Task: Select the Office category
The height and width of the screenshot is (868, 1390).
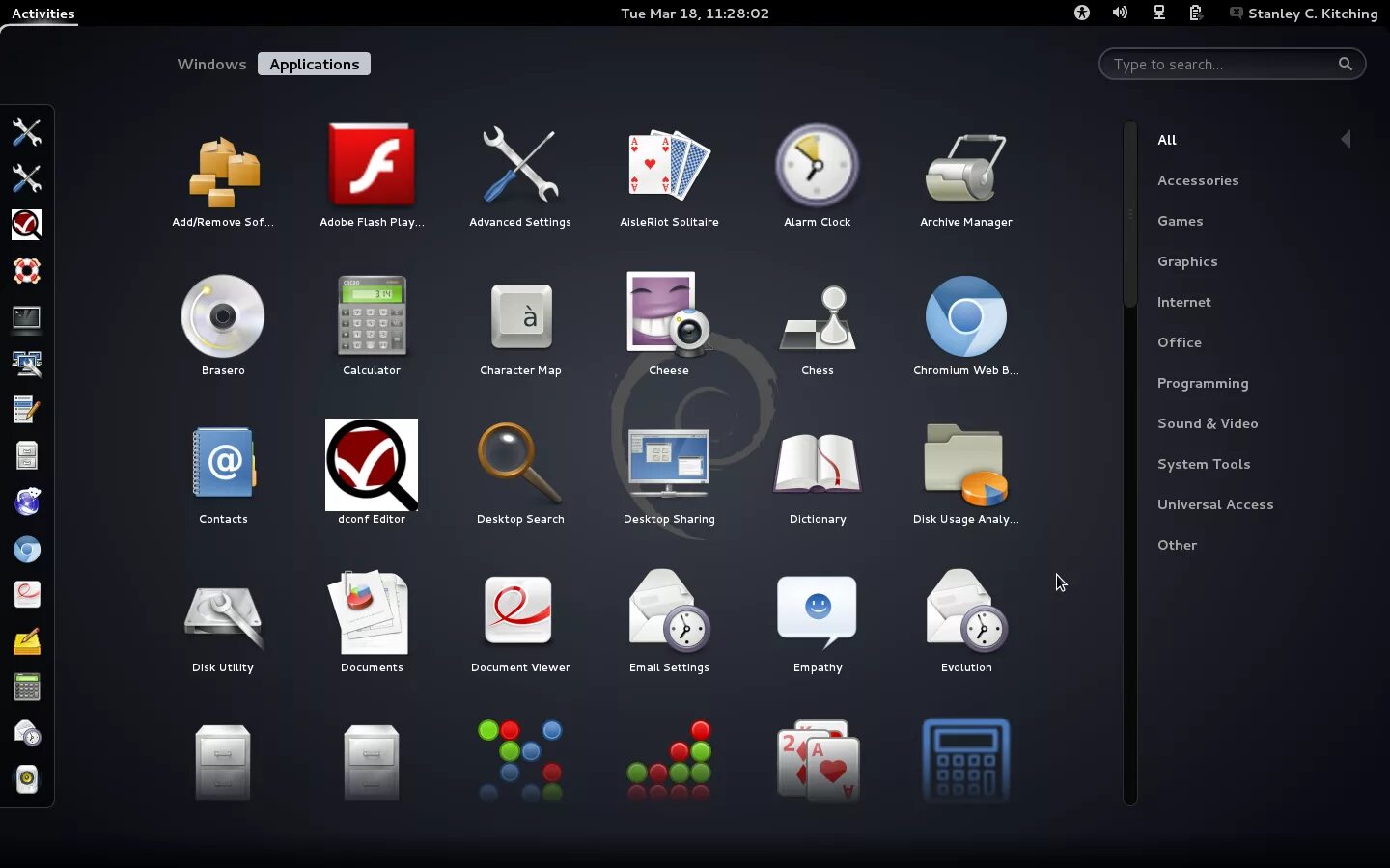Action: (1180, 342)
